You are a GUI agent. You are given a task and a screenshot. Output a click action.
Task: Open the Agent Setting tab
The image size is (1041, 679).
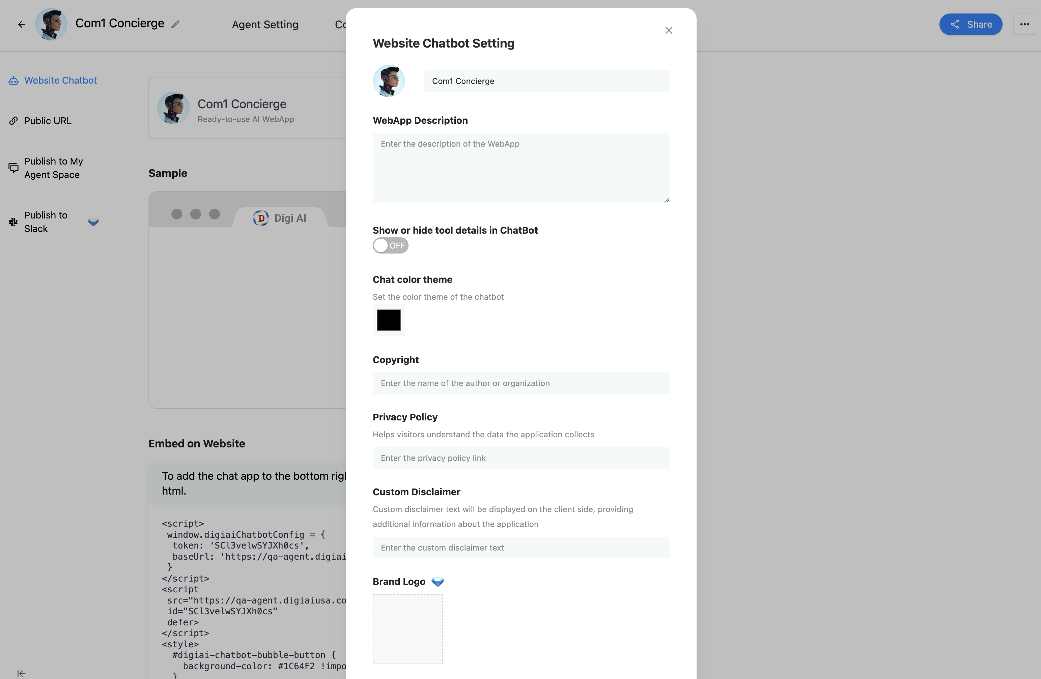(265, 25)
